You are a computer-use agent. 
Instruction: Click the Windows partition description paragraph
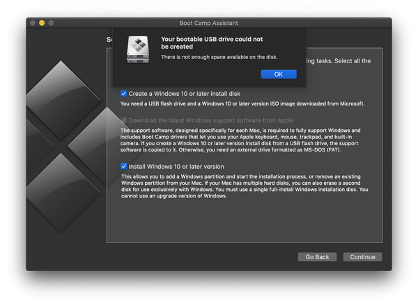(245, 186)
